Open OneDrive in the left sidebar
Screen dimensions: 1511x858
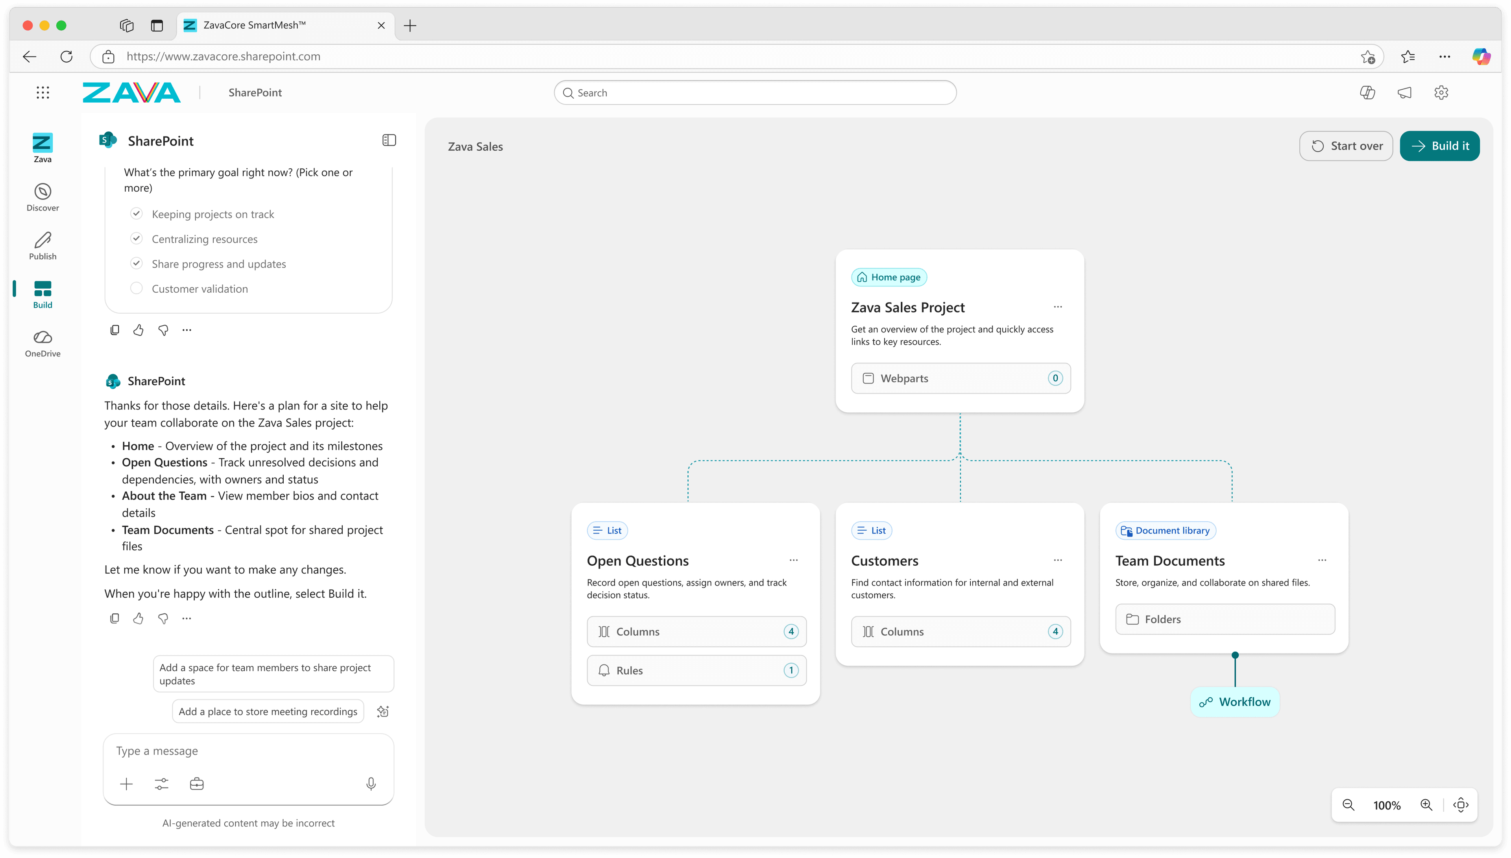pyautogui.click(x=42, y=343)
